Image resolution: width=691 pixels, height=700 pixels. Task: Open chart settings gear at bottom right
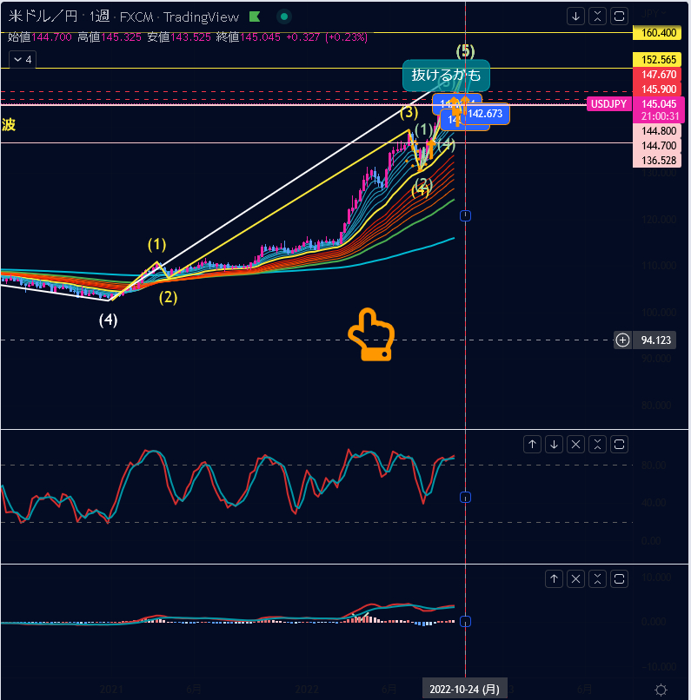coord(661,690)
